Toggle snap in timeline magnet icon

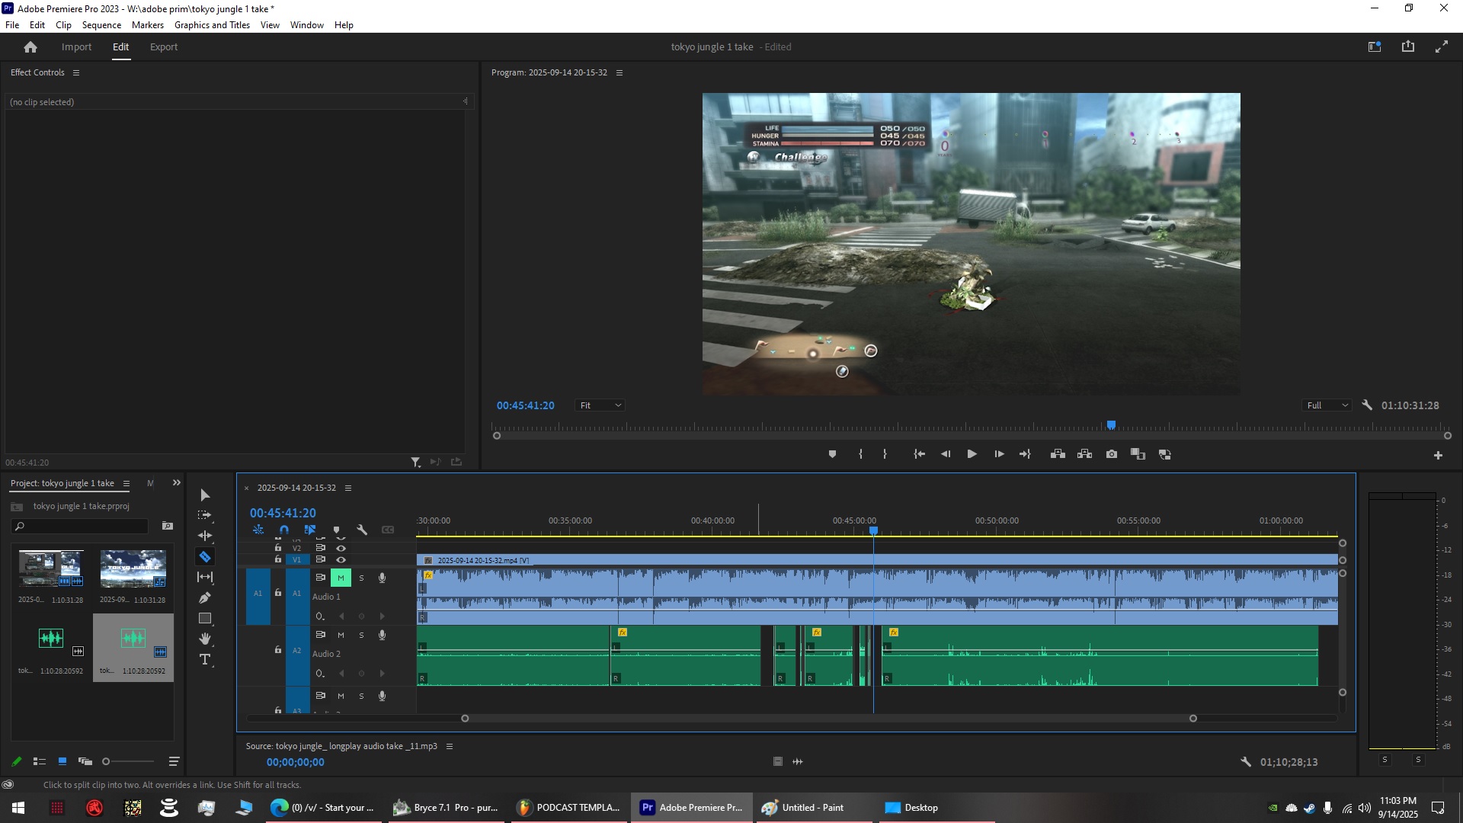[x=284, y=530]
